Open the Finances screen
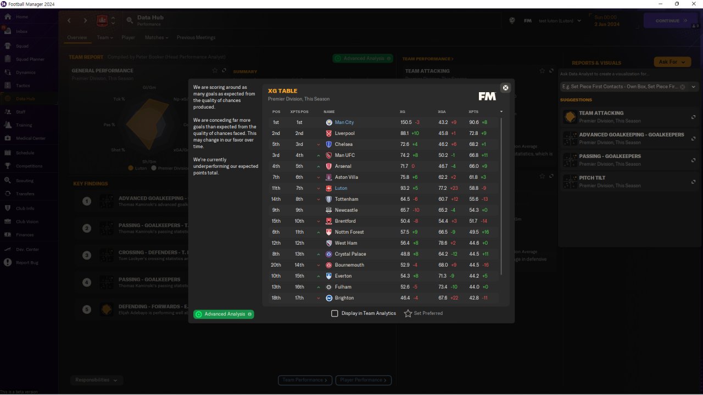 tap(25, 235)
